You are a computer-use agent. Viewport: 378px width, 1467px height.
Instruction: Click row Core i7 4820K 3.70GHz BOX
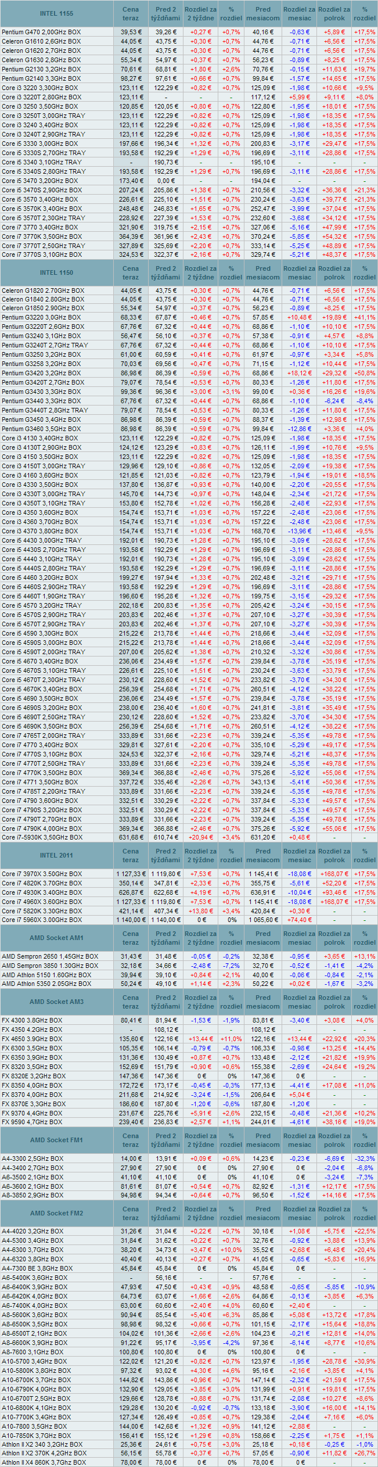(x=189, y=883)
